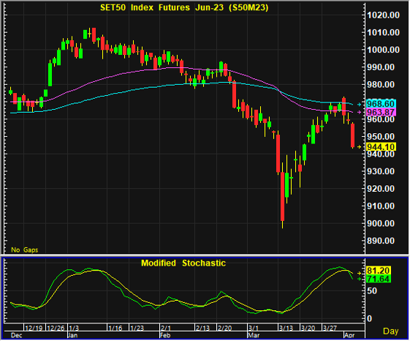Click the 1020.00 price axis label
The height and width of the screenshot is (341, 410).
click(x=384, y=15)
